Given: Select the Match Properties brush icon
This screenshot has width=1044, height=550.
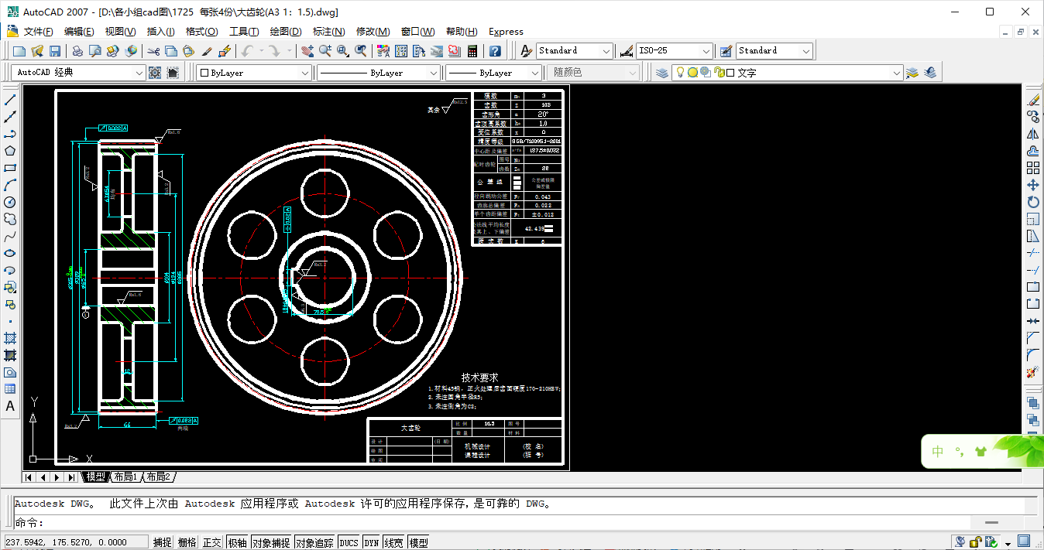Looking at the screenshot, I should coord(207,51).
